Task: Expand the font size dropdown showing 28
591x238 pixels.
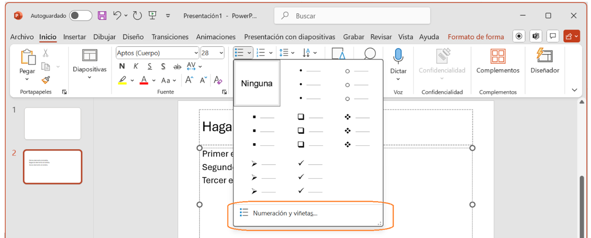Action: tap(221, 53)
